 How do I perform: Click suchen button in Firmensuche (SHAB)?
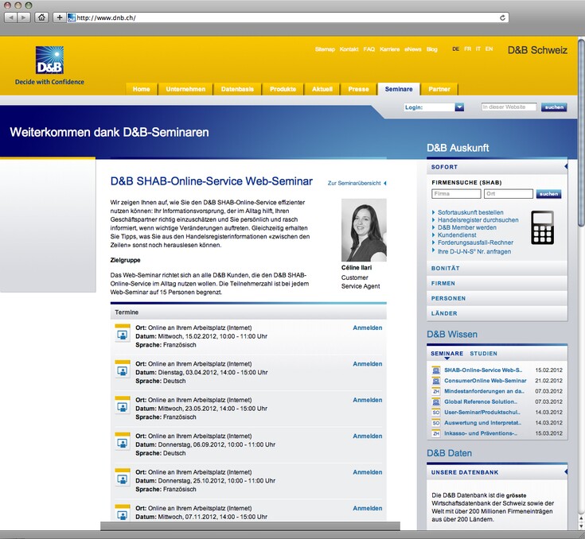(x=548, y=194)
